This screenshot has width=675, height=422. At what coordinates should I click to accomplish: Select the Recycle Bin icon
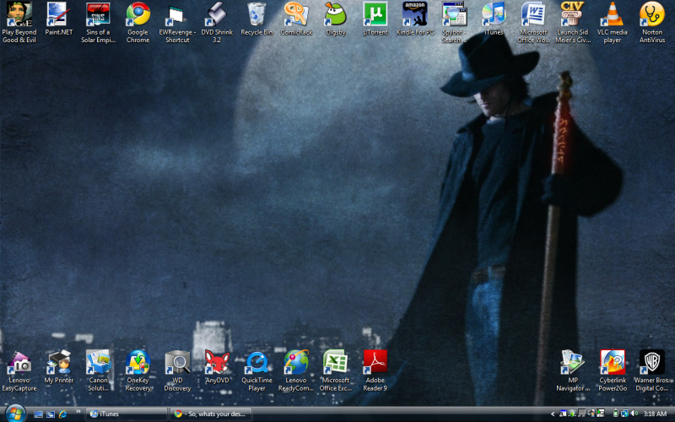pyautogui.click(x=256, y=15)
